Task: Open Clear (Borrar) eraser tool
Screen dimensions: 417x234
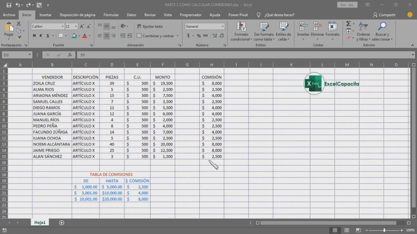Action: pyautogui.click(x=348, y=38)
